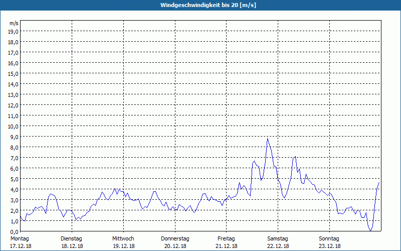Click the 0,0 y-axis label
This screenshot has width=401, height=251.
coord(15,232)
